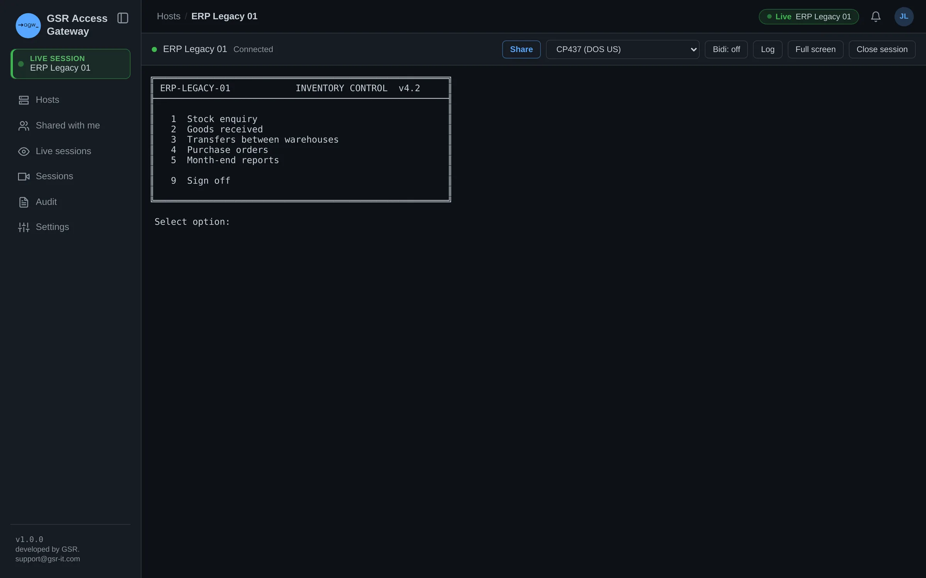This screenshot has height=578, width=926.
Task: Click the ERP-LEGACY-01 terminal header text
Action: (x=195, y=88)
